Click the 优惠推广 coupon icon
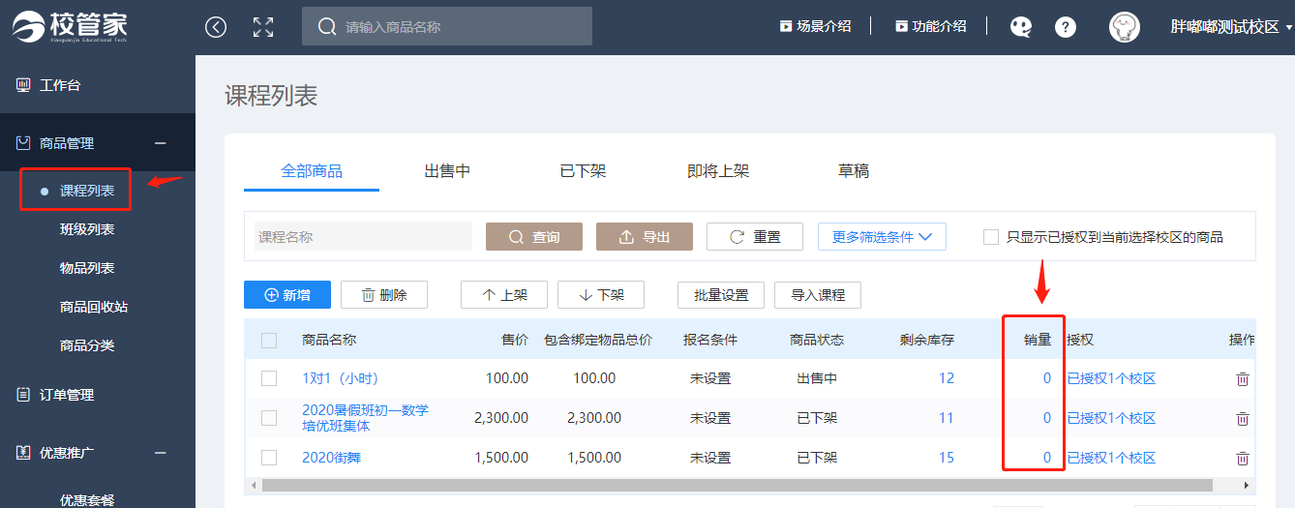 point(23,452)
